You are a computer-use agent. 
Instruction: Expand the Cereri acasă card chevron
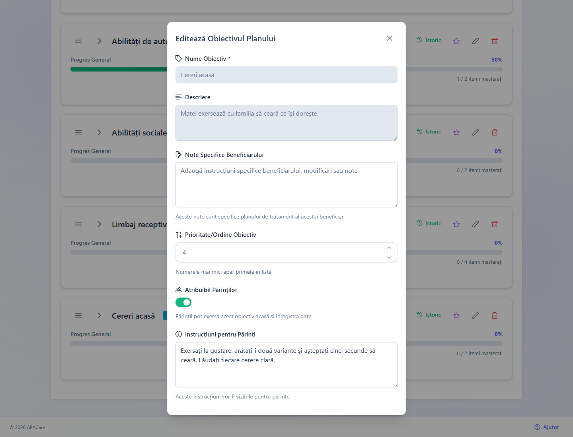tap(99, 315)
